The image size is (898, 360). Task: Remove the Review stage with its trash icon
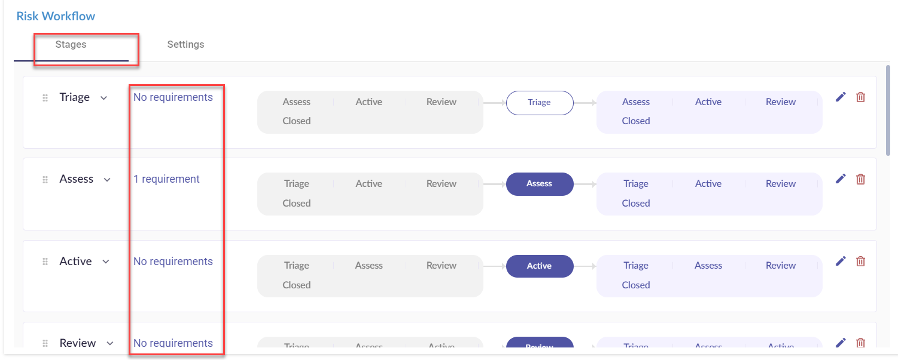click(861, 343)
